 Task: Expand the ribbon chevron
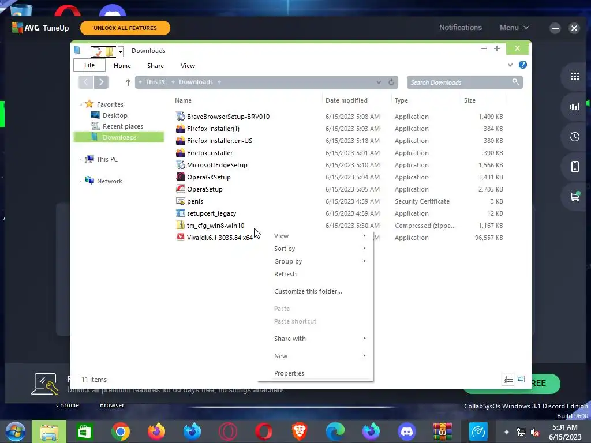(510, 65)
